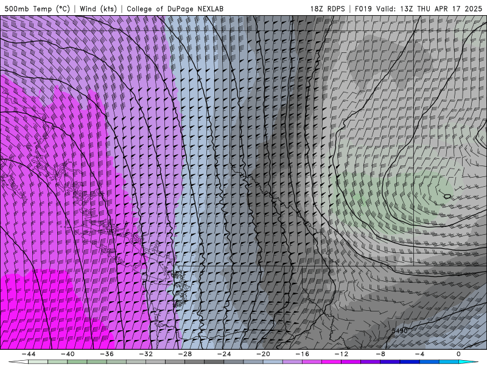
Task: Click the "500mb Temp (°C)" title text
Action: pos(37,9)
